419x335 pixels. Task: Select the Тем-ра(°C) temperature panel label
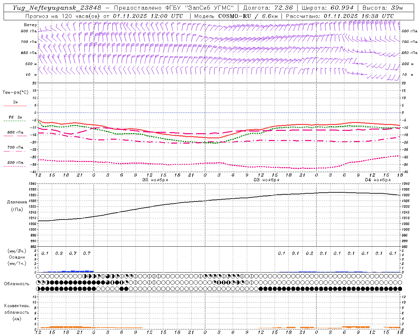(x=15, y=93)
